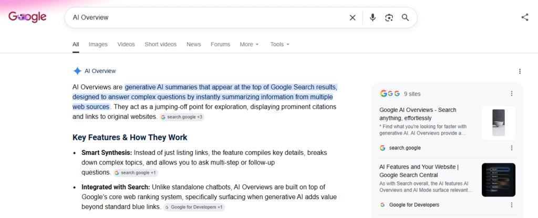This screenshot has width=538, height=218.
Task: Click Google for Developers favicon in sources panel
Action: pos(382,205)
